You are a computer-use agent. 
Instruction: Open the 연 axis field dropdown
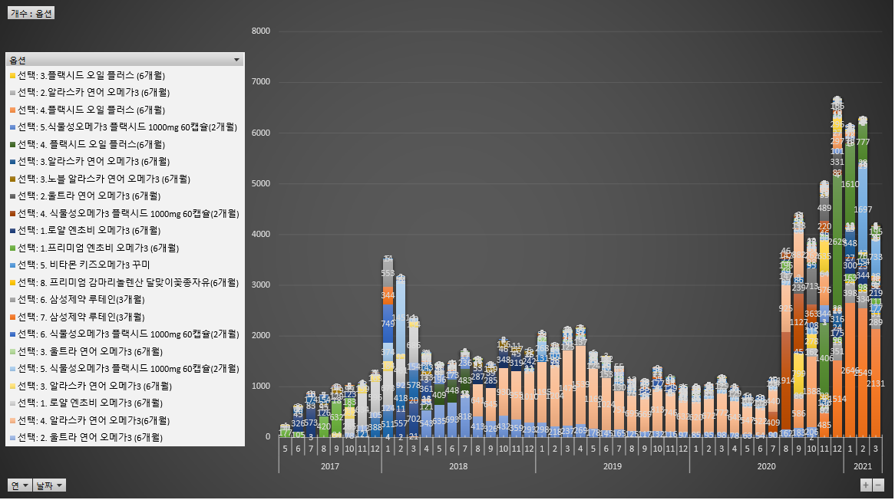[19, 485]
